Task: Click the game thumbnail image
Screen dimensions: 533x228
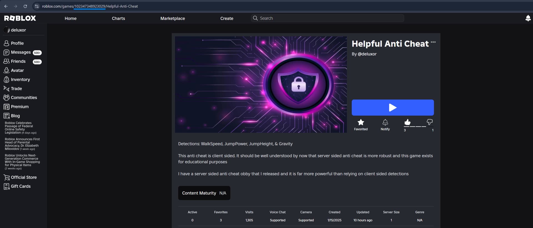Action: point(261,85)
